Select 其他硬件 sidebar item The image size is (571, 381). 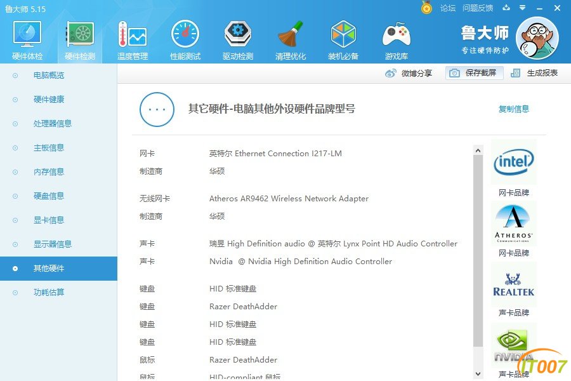click(x=58, y=269)
